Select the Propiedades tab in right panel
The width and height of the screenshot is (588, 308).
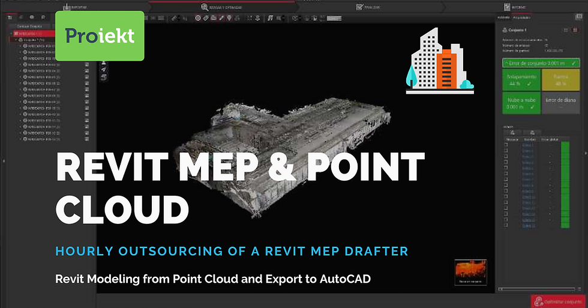click(521, 17)
